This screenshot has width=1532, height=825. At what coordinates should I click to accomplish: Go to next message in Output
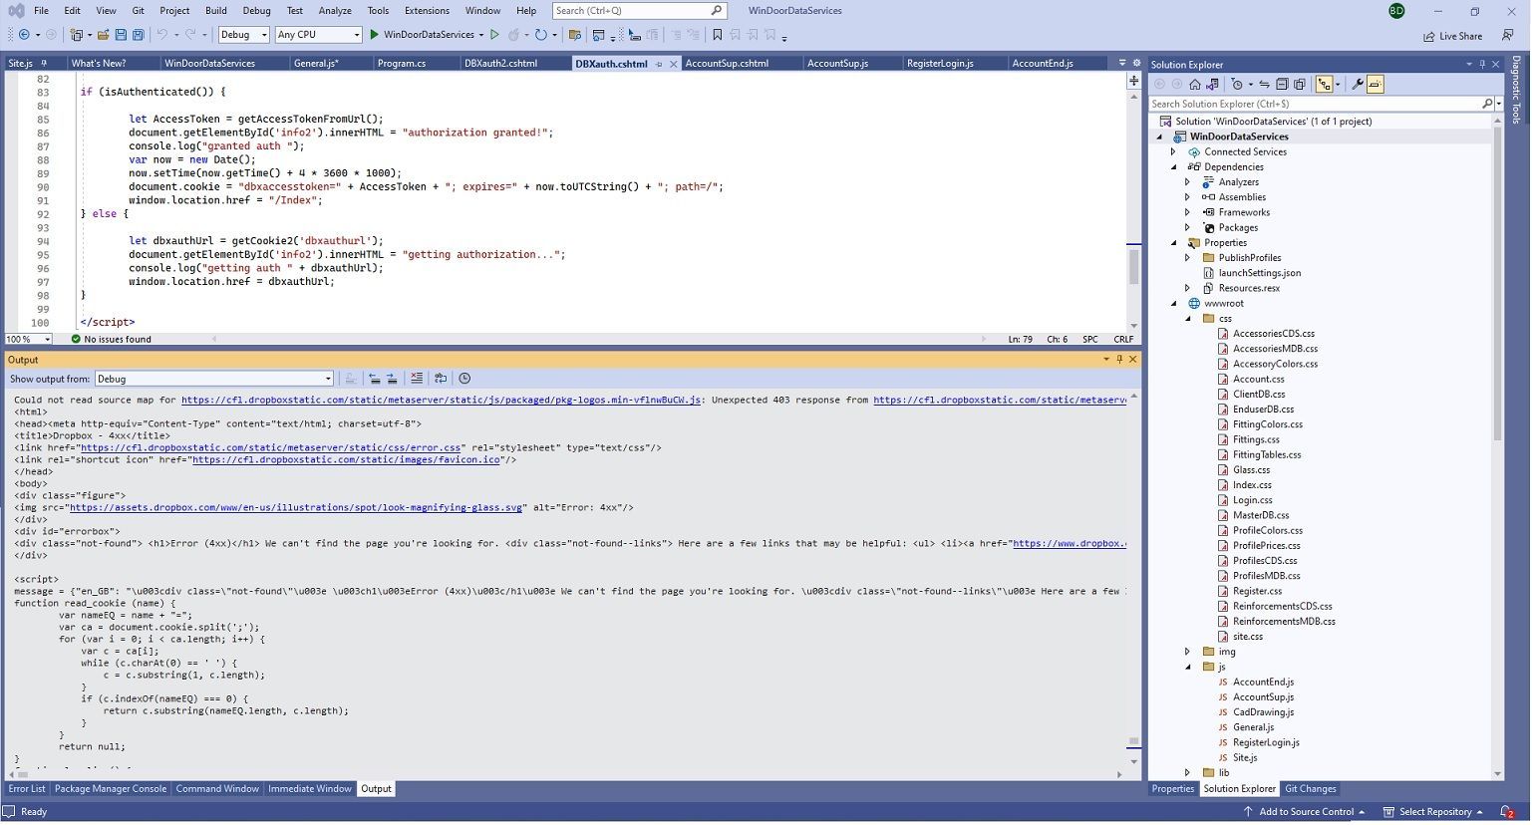tap(392, 379)
